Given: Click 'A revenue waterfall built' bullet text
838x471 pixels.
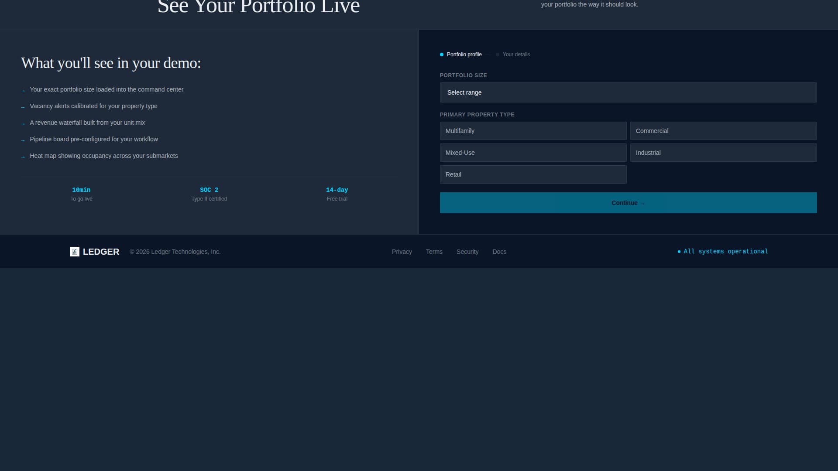Looking at the screenshot, I should pyautogui.click(x=87, y=123).
